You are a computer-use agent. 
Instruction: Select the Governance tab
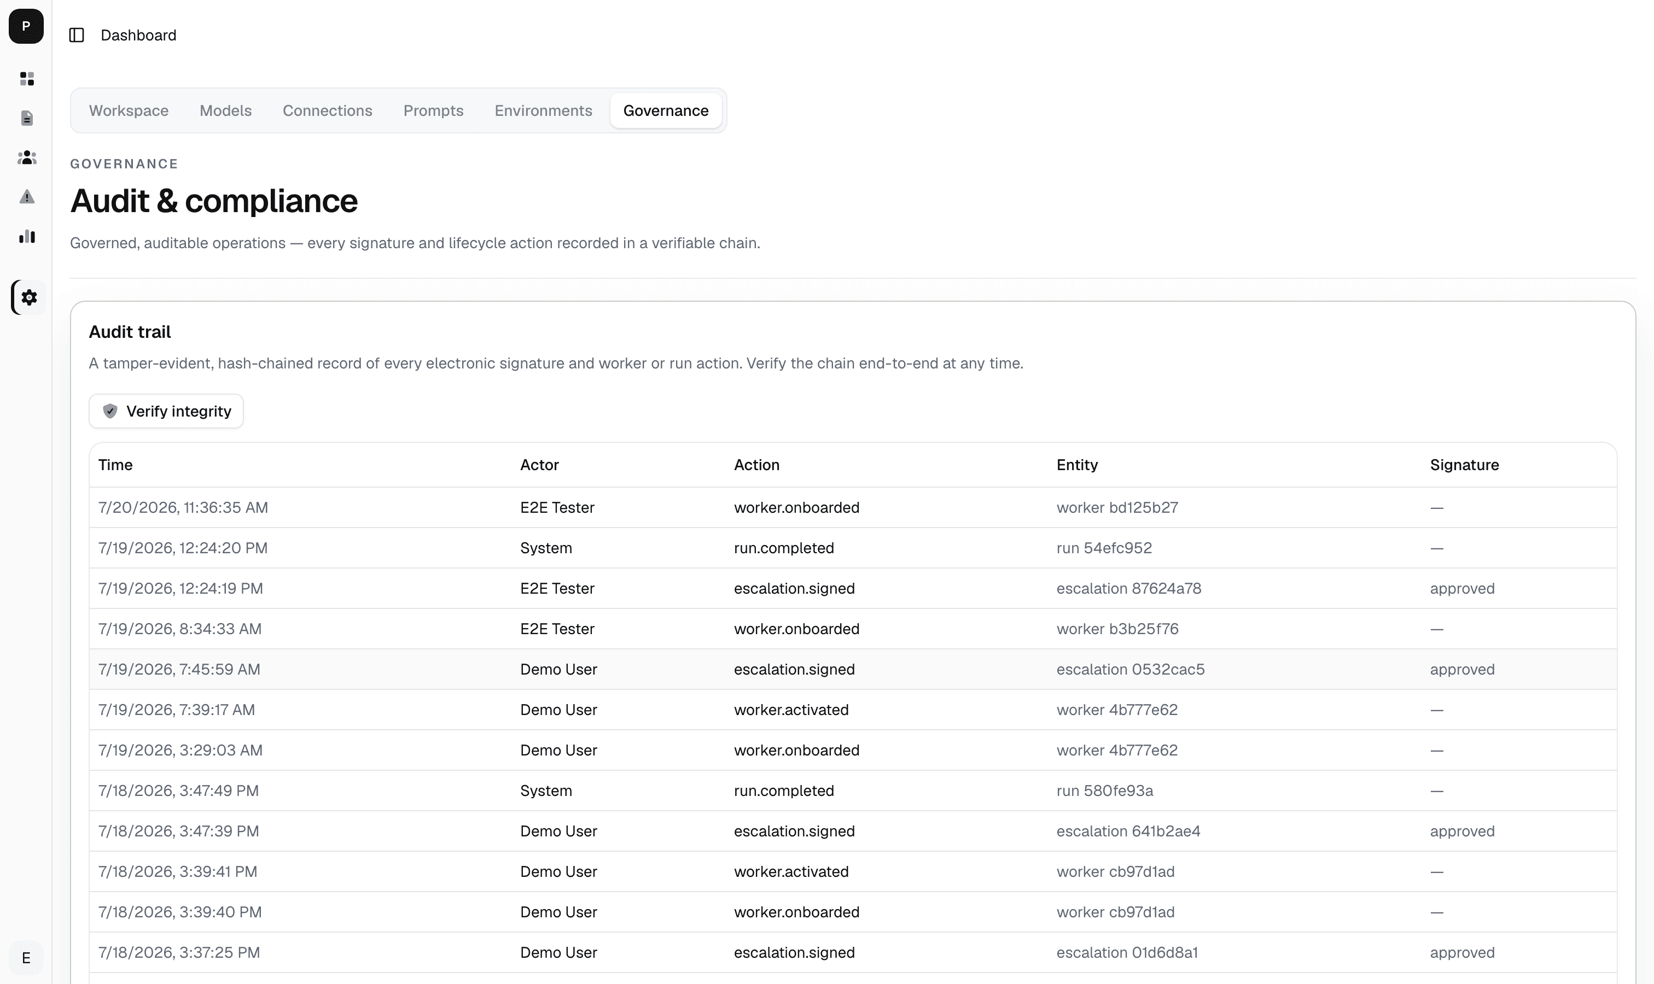(666, 111)
